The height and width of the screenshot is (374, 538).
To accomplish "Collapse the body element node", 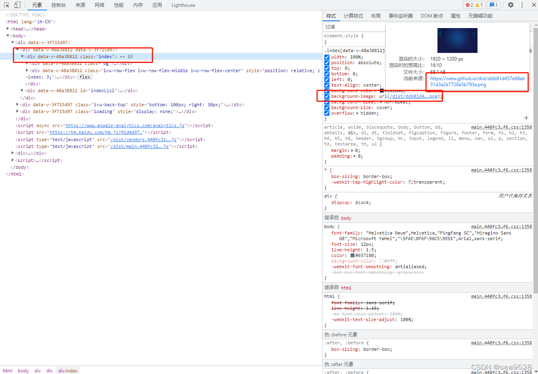I will pos(8,36).
